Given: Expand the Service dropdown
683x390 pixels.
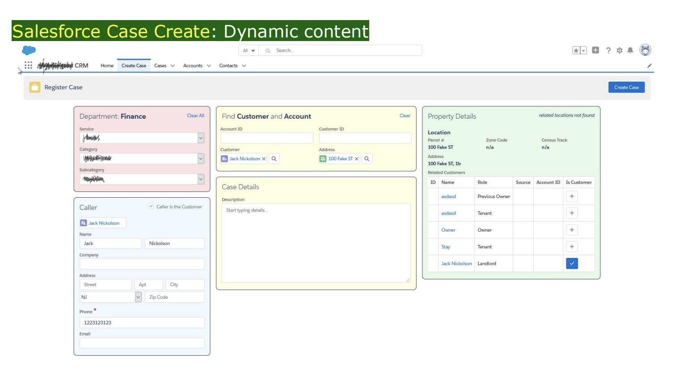Looking at the screenshot, I should tap(201, 138).
